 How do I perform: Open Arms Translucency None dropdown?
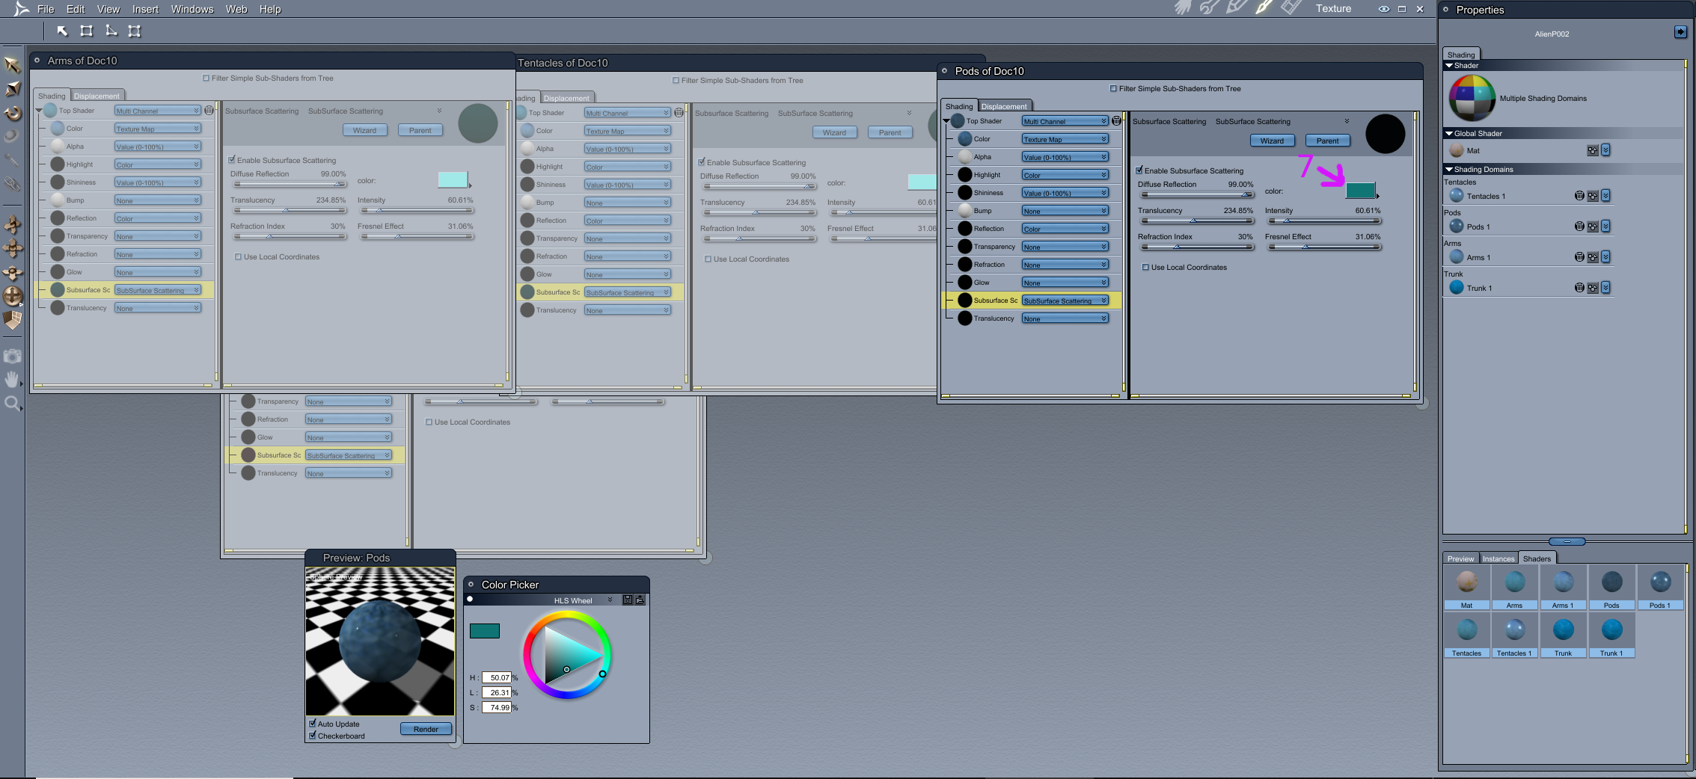pyautogui.click(x=157, y=308)
